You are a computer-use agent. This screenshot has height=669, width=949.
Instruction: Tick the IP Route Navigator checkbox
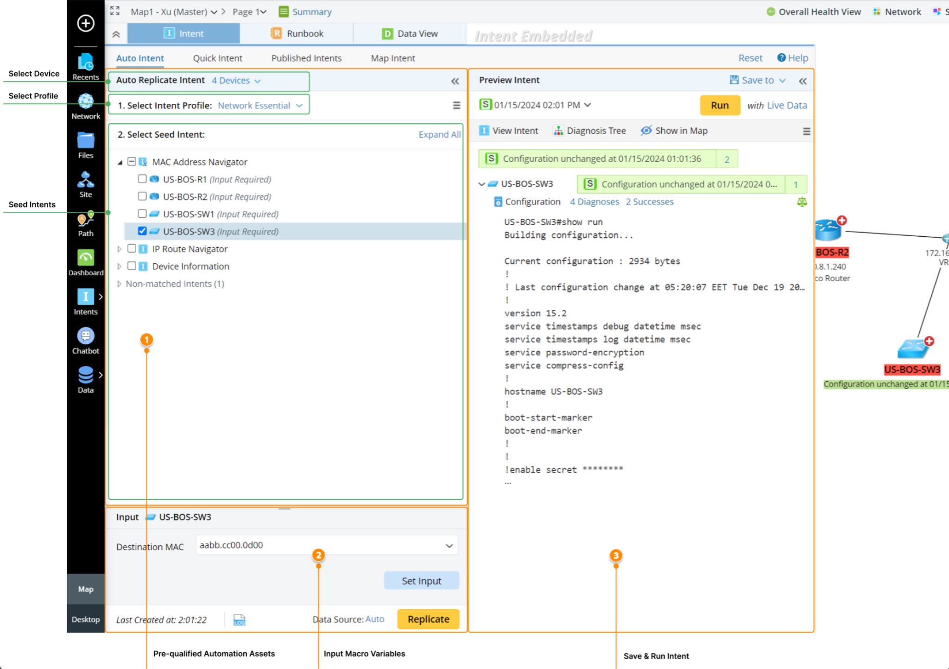point(132,249)
